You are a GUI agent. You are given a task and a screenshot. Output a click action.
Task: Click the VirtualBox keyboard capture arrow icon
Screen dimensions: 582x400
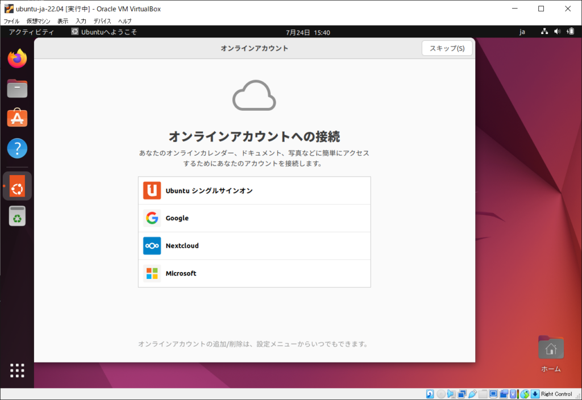click(535, 394)
